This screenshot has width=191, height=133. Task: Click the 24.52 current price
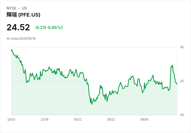click(18, 27)
